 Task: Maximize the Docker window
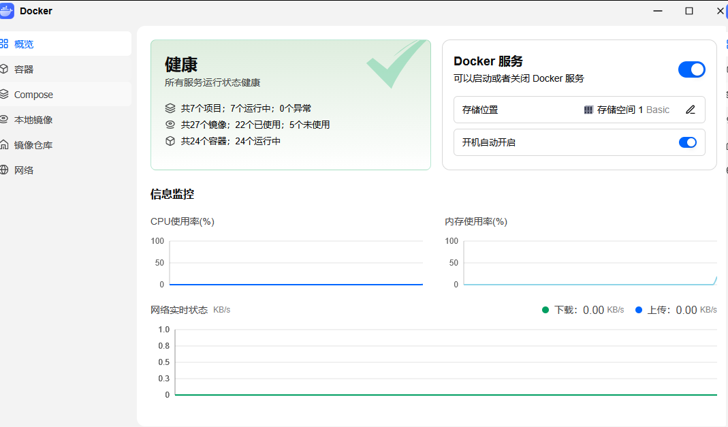689,11
